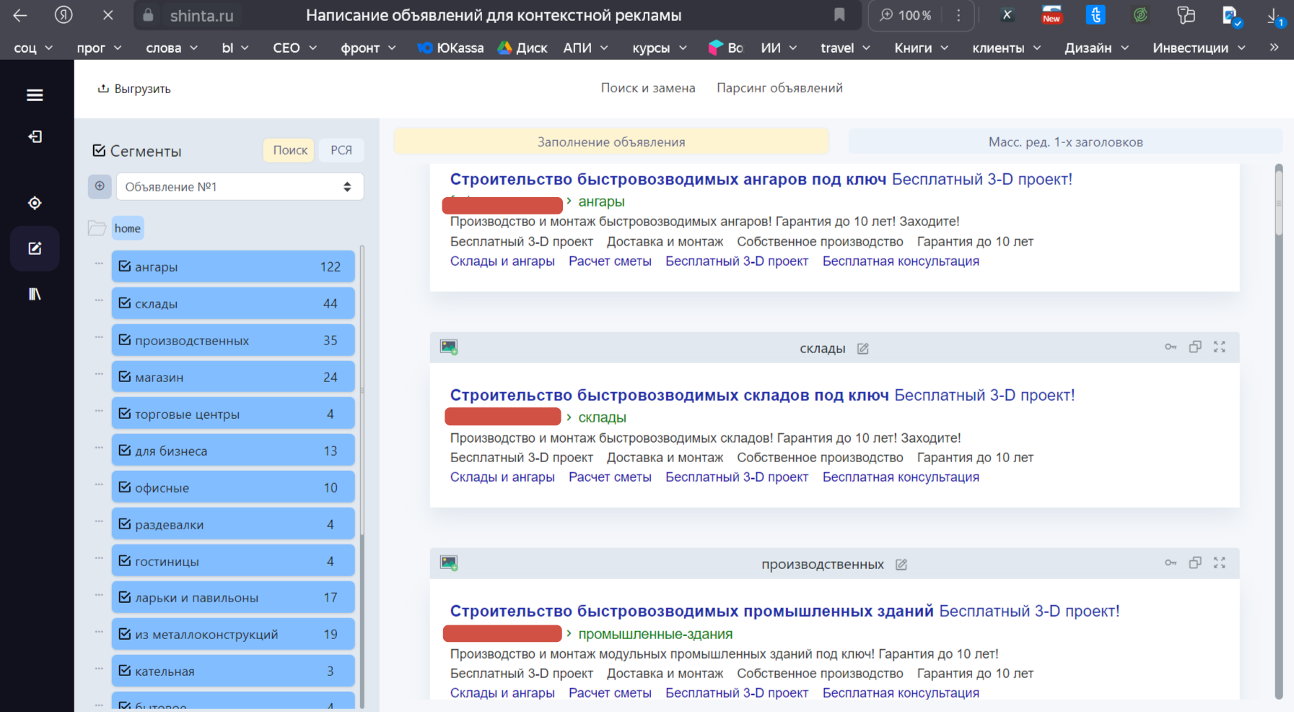Click the key icon in the склады card header
The height and width of the screenshot is (712, 1294).
pos(1171,347)
